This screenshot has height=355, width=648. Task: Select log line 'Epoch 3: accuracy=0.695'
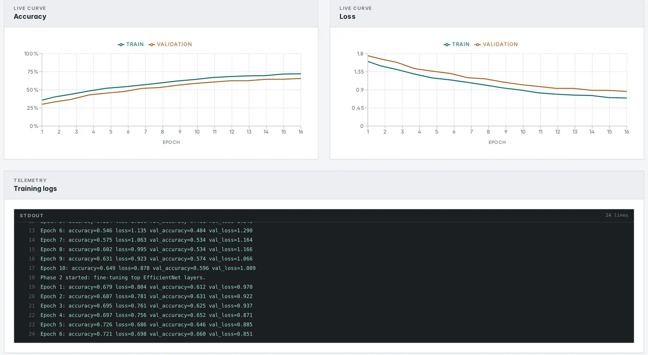click(x=146, y=306)
